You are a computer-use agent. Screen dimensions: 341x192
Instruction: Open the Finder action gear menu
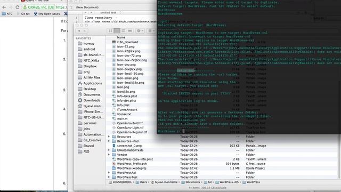coord(140,31)
